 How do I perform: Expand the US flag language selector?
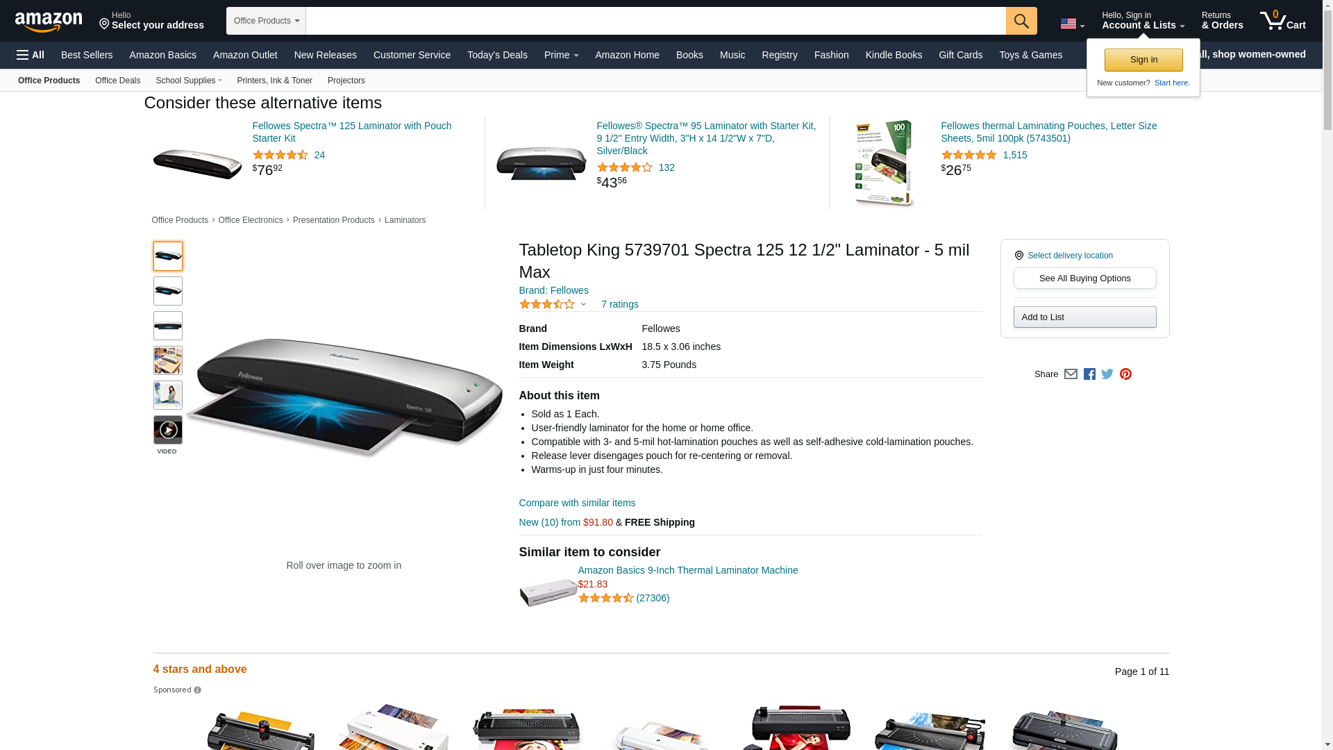[x=1072, y=24]
